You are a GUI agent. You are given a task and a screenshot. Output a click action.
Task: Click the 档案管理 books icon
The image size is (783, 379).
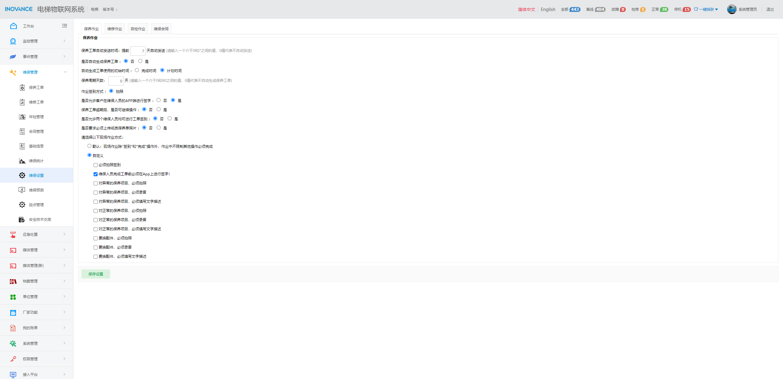(x=13, y=281)
